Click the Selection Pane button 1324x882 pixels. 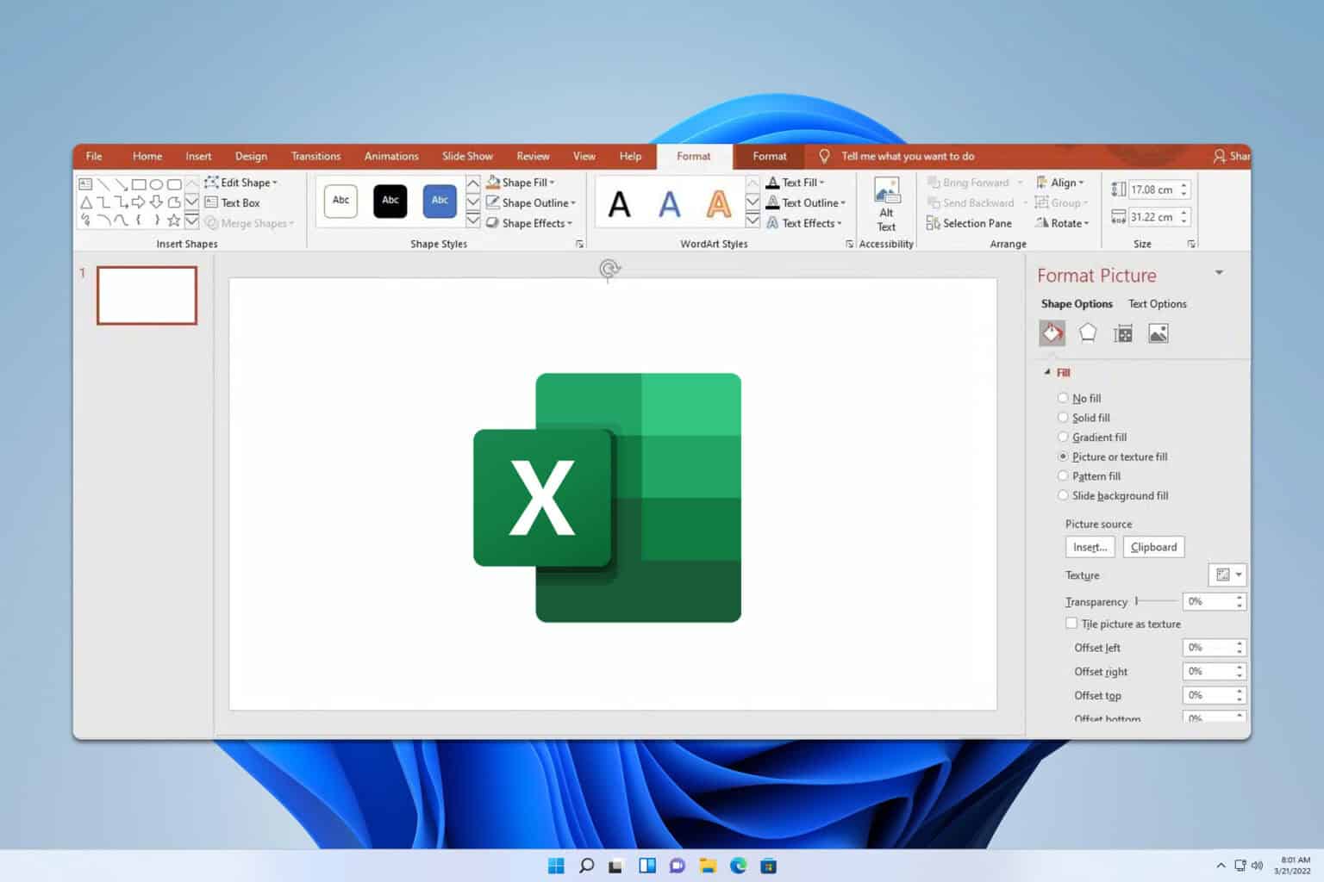(969, 223)
